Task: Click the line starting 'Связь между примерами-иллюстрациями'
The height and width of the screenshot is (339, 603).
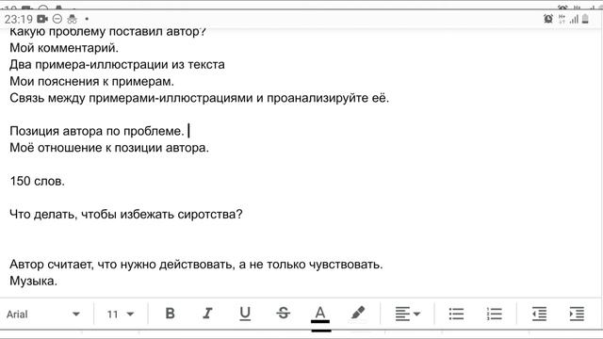Action: [x=199, y=98]
